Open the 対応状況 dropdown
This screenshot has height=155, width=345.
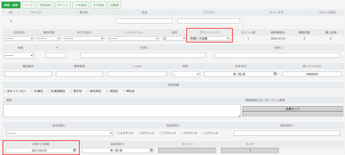point(19,38)
